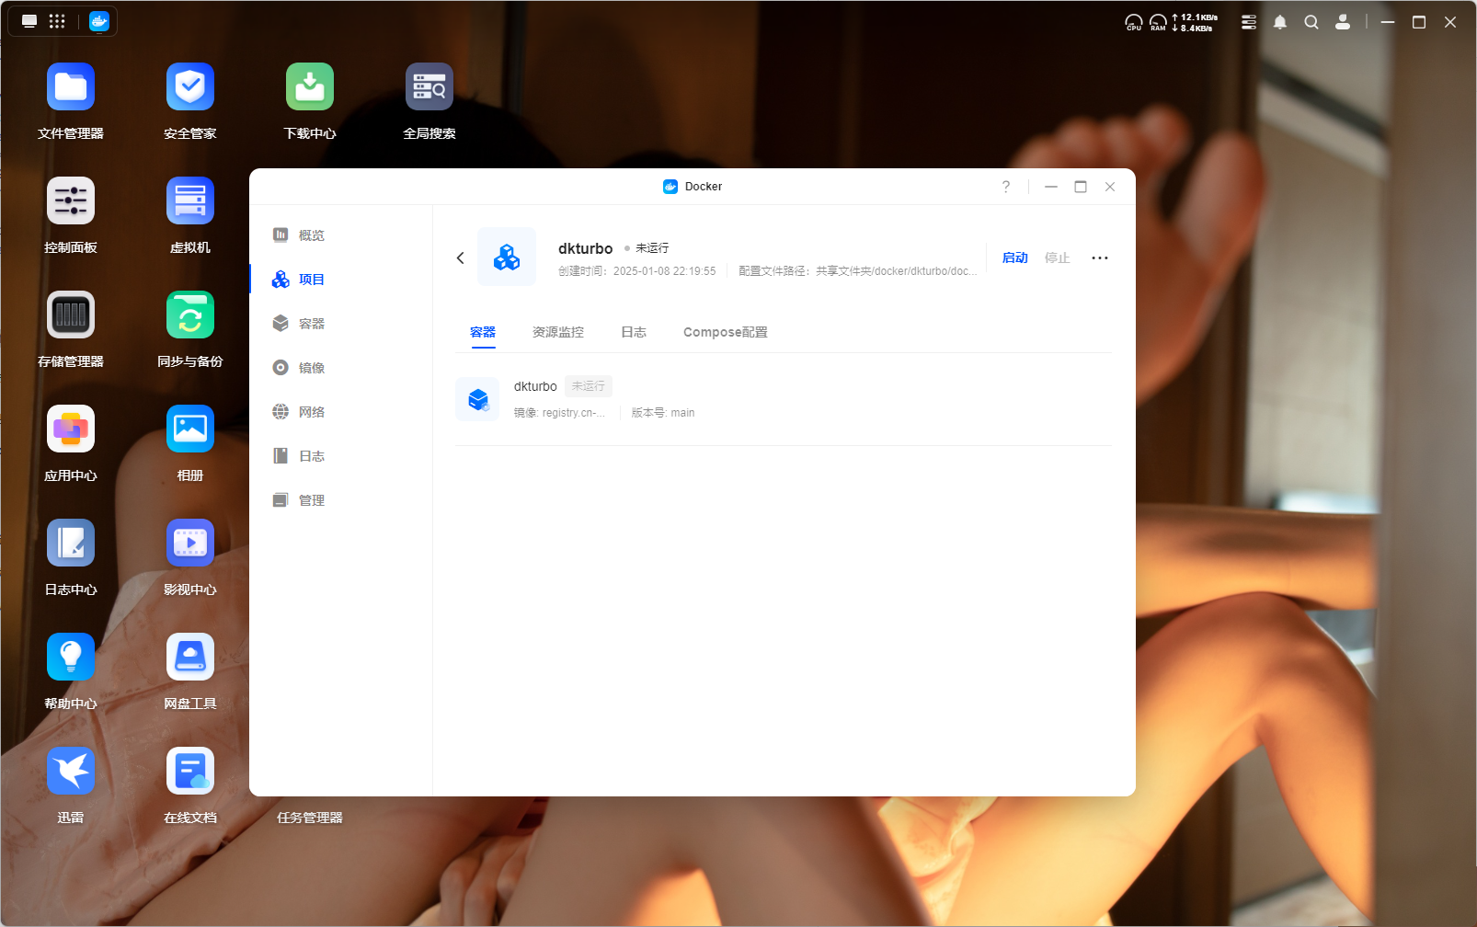
Task: Select Docker icon in top taskbar
Action: click(99, 21)
